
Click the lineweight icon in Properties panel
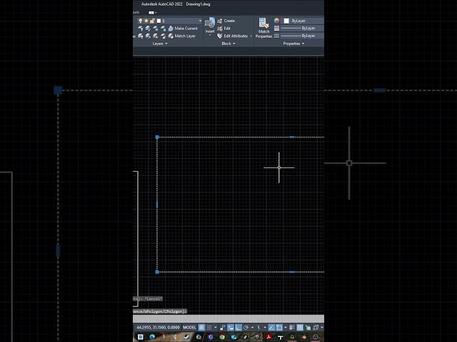point(276,28)
